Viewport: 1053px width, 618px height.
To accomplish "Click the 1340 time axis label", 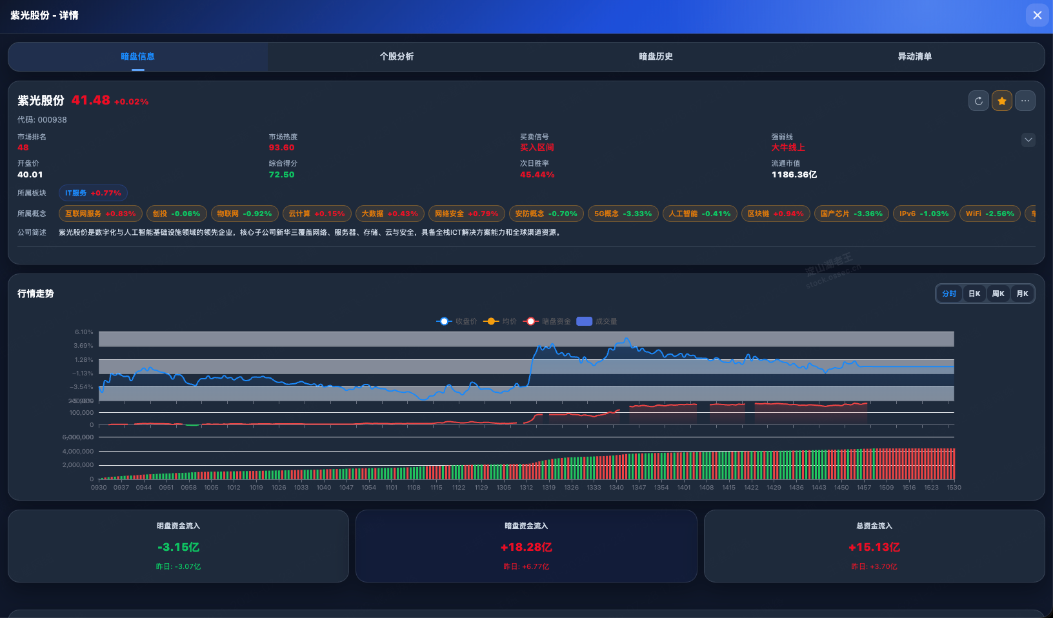I will (616, 488).
